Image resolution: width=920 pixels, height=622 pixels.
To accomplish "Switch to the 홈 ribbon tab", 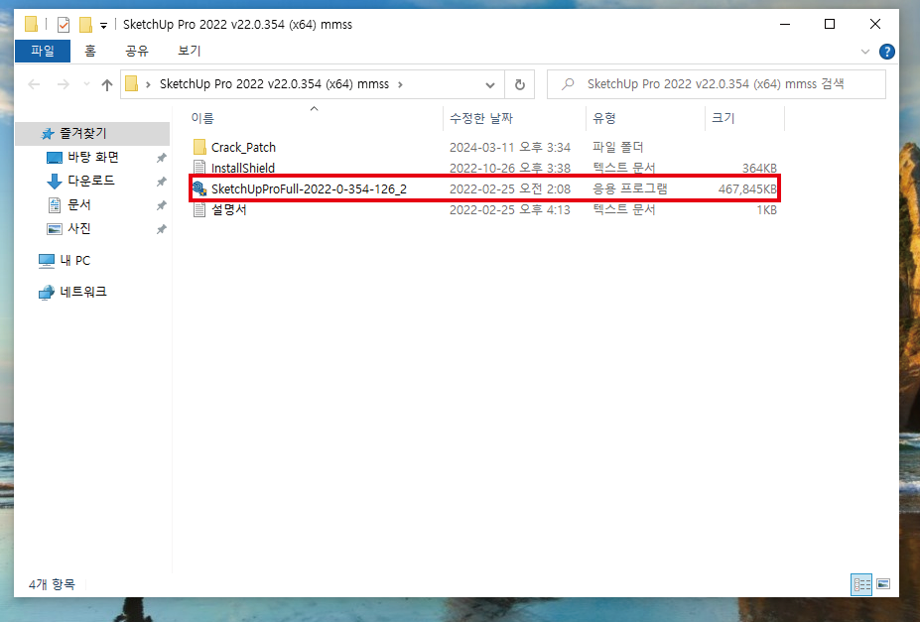I will [x=89, y=51].
